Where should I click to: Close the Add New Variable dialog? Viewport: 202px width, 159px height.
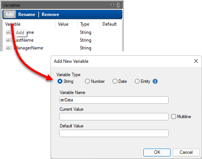click(196, 61)
